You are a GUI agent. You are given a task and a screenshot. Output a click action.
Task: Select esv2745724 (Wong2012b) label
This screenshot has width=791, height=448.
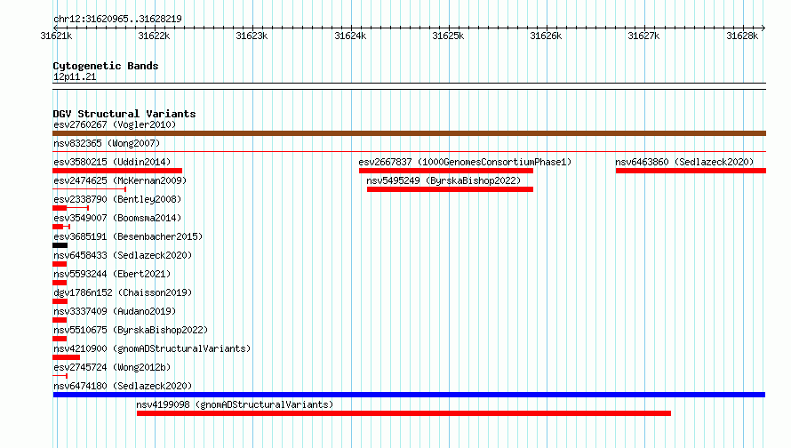(112, 367)
